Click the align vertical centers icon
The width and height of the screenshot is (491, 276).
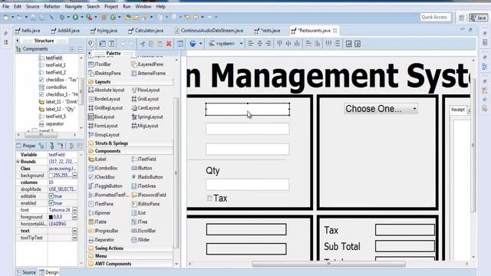pos(288,44)
